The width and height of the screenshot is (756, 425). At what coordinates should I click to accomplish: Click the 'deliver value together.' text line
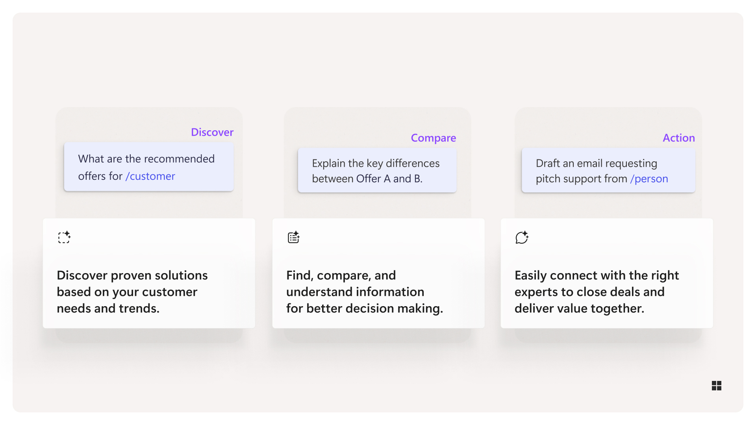pos(580,309)
